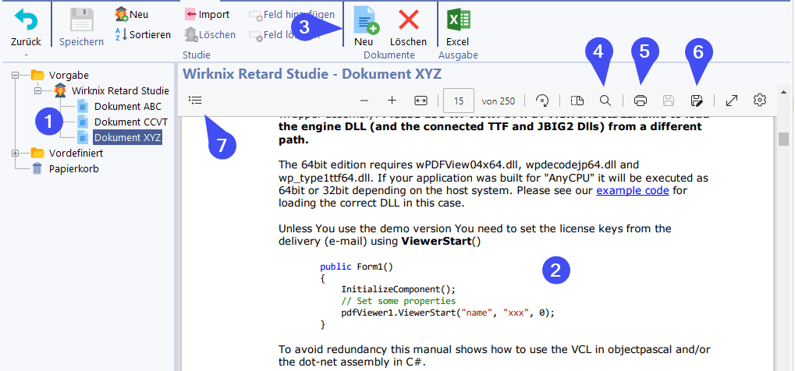
Task: Click the Zurück back arrow icon
Action: point(26,19)
